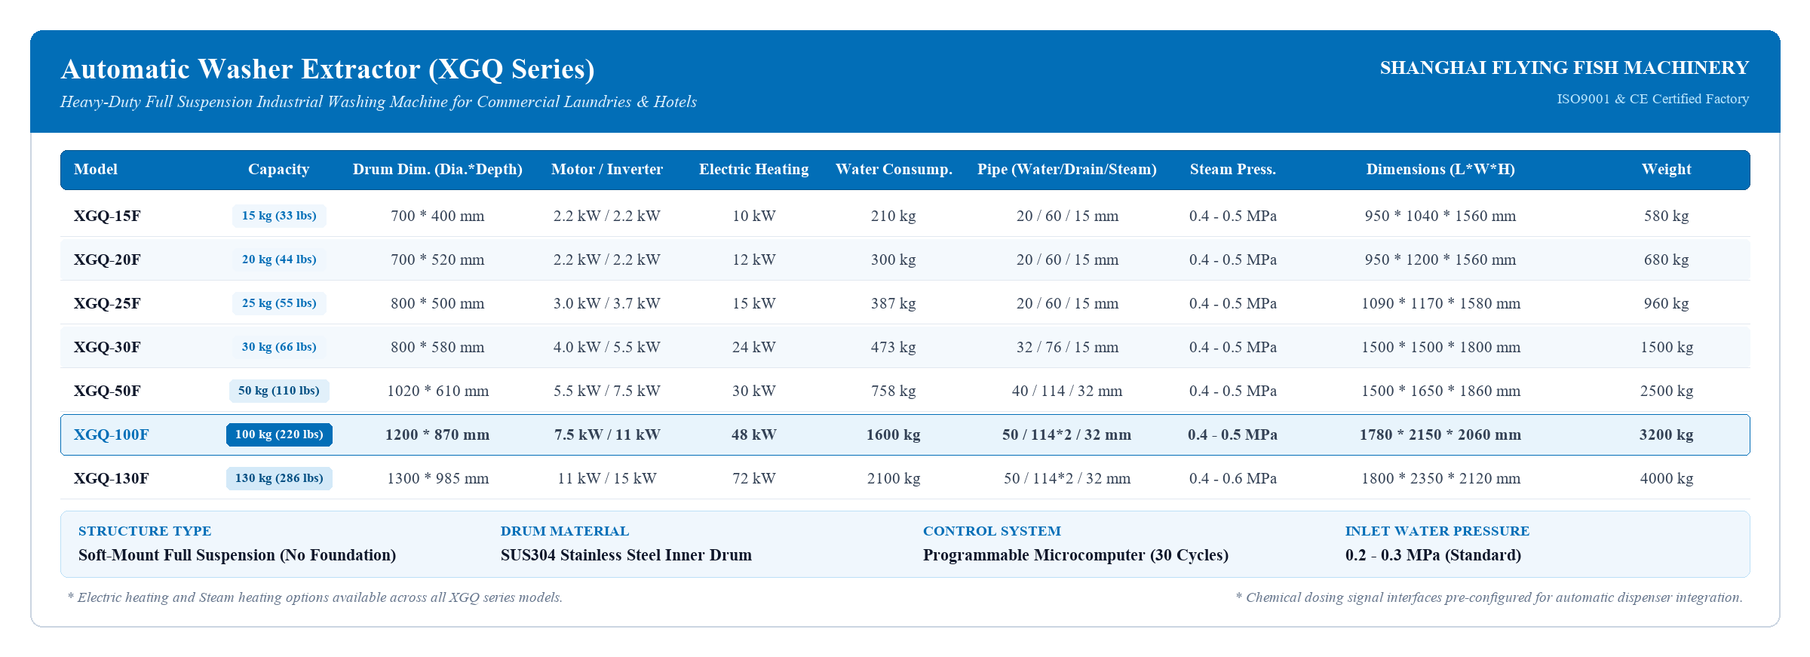The width and height of the screenshot is (1810, 657).
Task: Click the '1020 * 610 mm' drum dimension
Action: coord(437,391)
